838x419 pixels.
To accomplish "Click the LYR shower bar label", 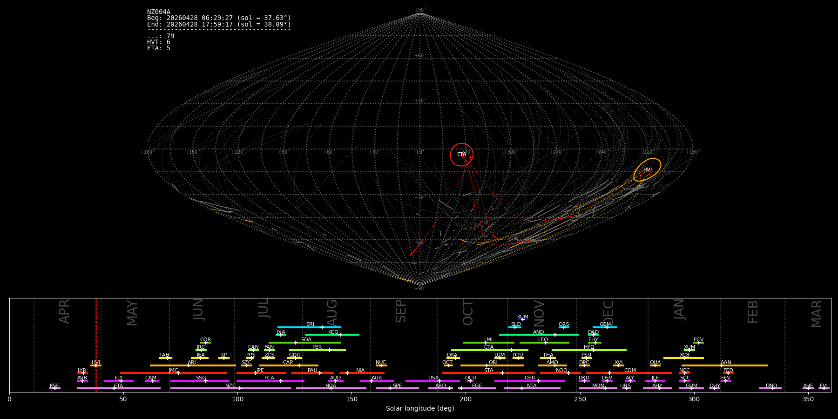I will tap(82, 371).
